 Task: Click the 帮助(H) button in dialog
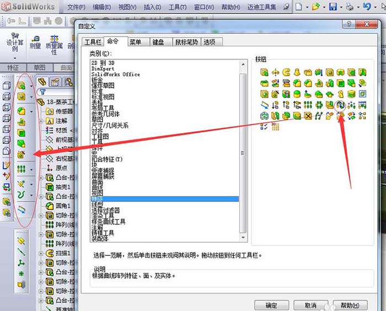[x=350, y=305]
